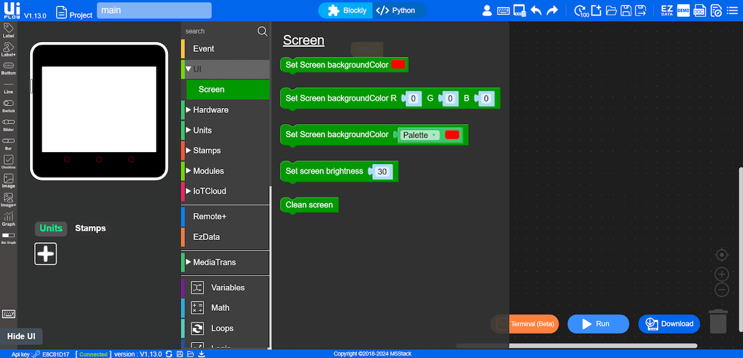Select the Bar Graph widget icon
The height and width of the screenshot is (358, 743).
(x=8, y=238)
